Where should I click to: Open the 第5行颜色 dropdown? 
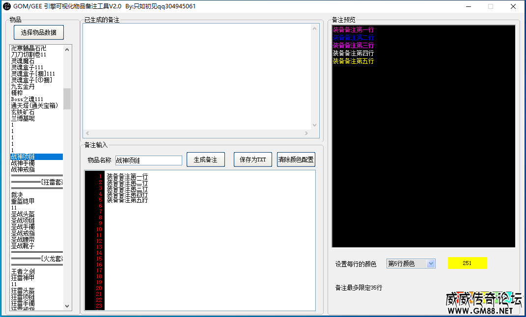coord(411,264)
